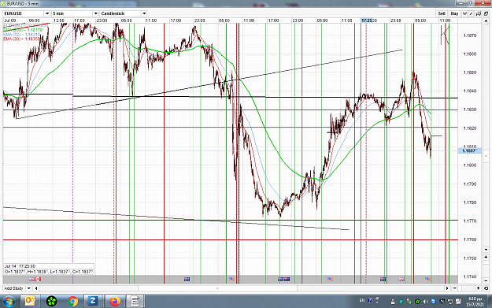This screenshot has width=492, height=308.
Task: Click the 1.1770 price level label
Action: pyautogui.click(x=470, y=221)
